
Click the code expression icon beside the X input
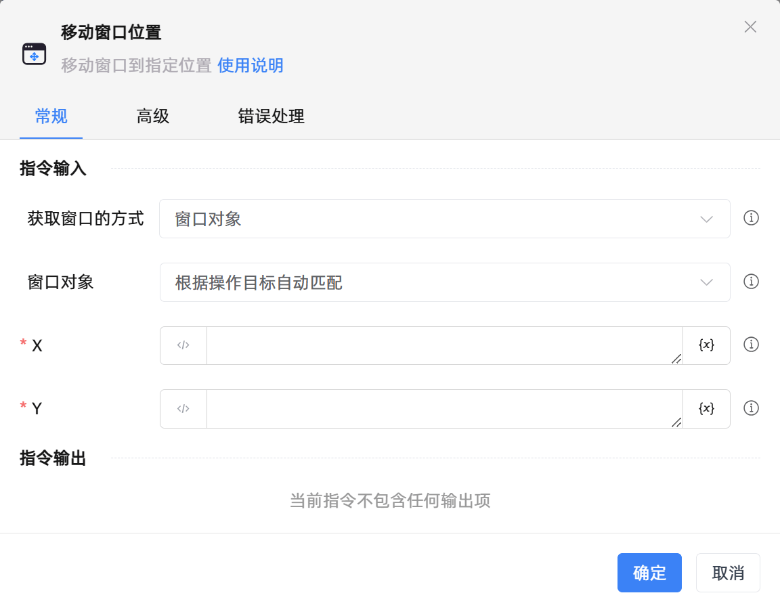(183, 345)
